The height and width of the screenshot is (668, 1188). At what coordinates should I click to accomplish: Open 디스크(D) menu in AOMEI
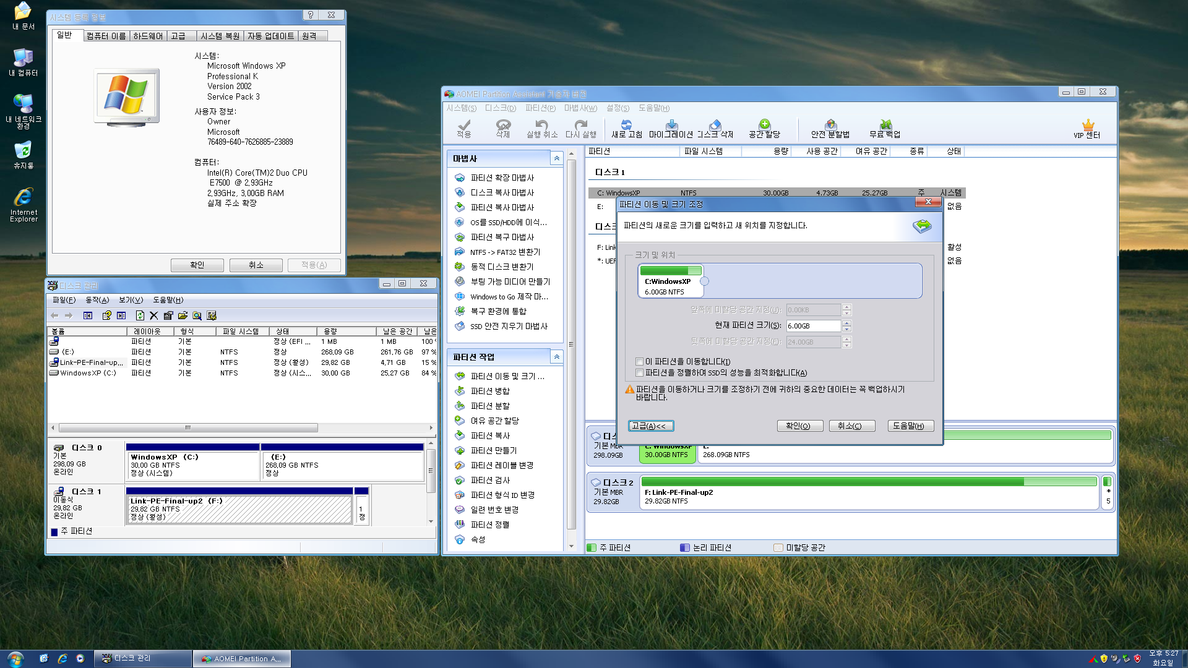[500, 108]
